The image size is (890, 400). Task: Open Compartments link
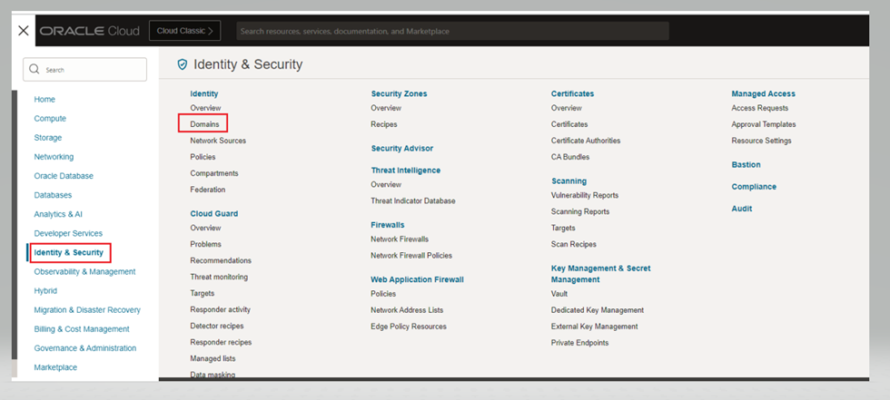point(214,173)
